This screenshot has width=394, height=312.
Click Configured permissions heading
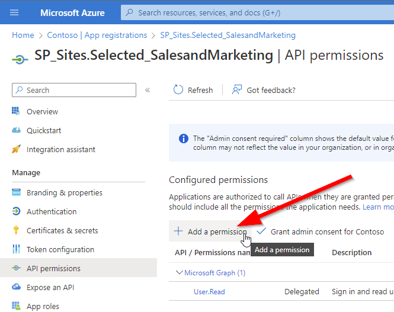pos(219,180)
